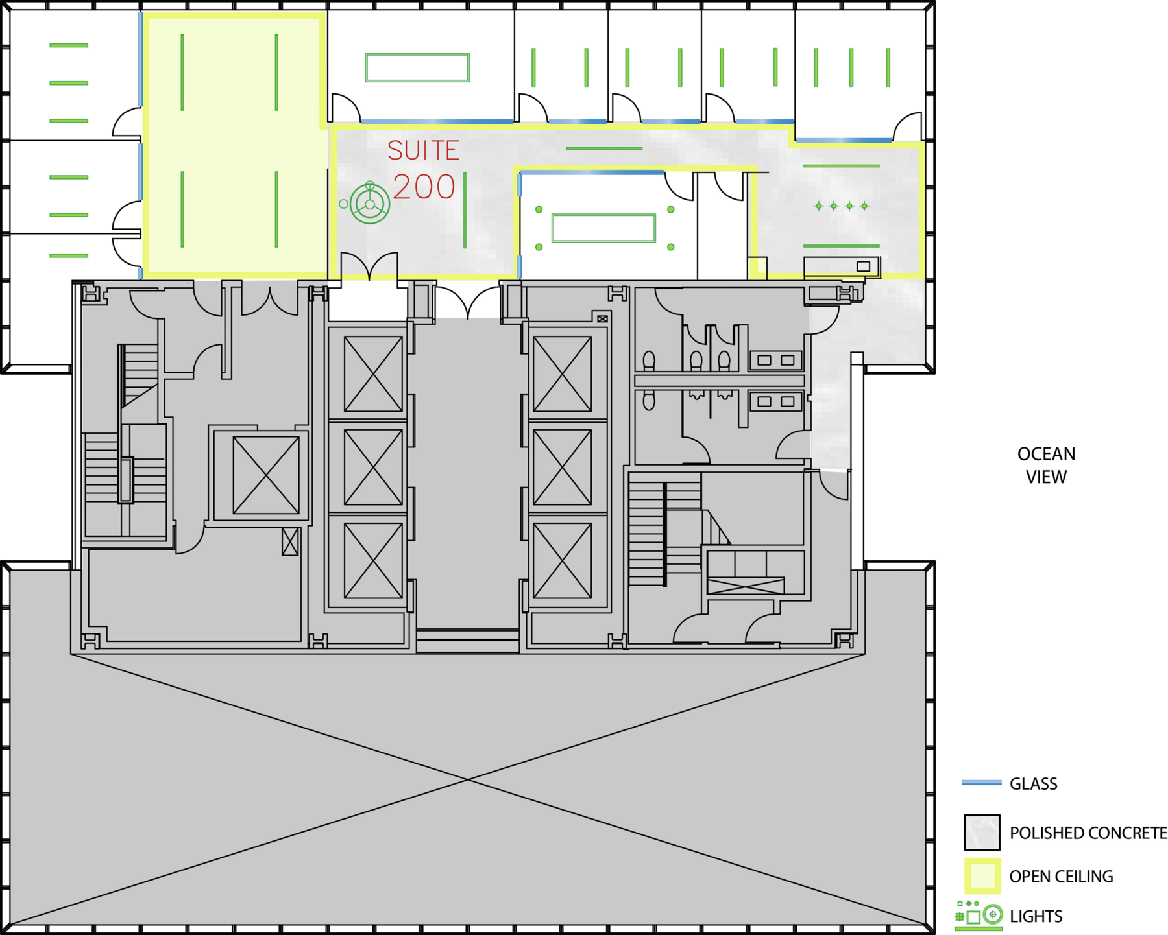Click the small X-marked shaft below the freight elevator
The height and width of the screenshot is (935, 1168).
coord(290,541)
